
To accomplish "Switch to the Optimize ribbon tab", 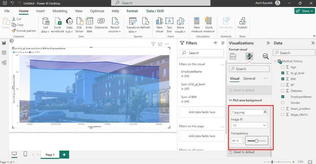I will coord(97,11).
